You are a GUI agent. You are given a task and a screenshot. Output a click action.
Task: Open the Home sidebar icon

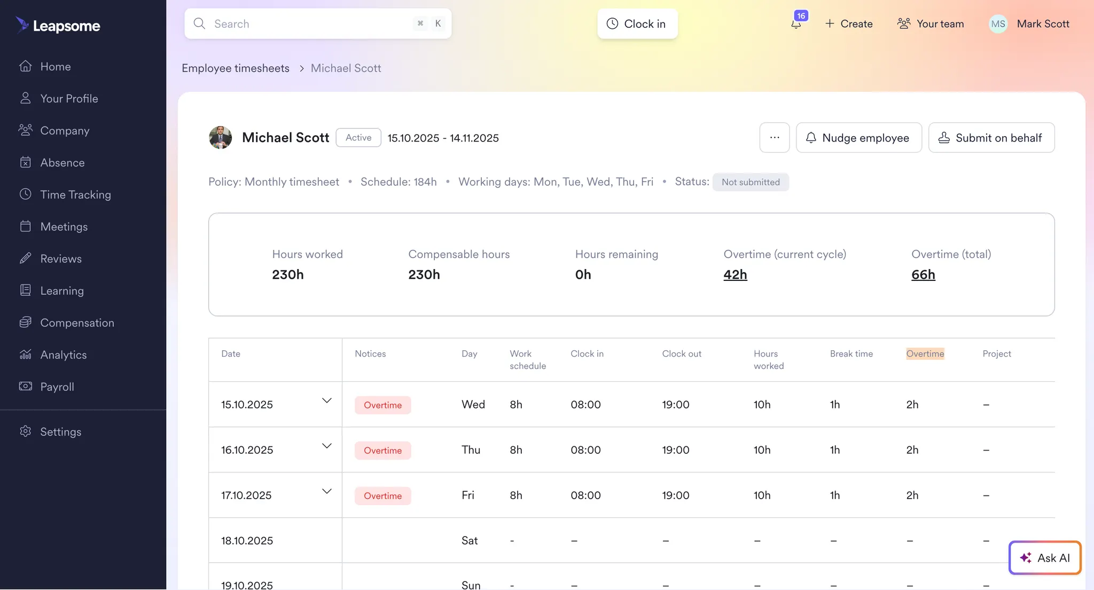(25, 66)
